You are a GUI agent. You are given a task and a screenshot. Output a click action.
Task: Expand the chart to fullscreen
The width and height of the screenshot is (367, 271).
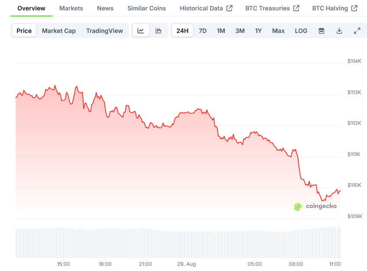pyautogui.click(x=357, y=31)
